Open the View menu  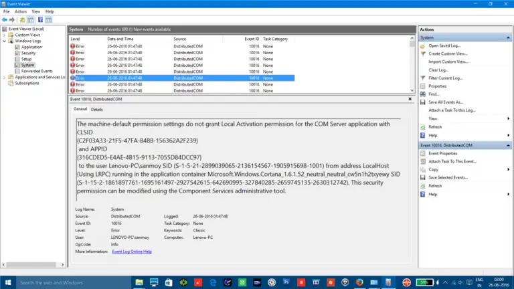[x=35, y=11]
